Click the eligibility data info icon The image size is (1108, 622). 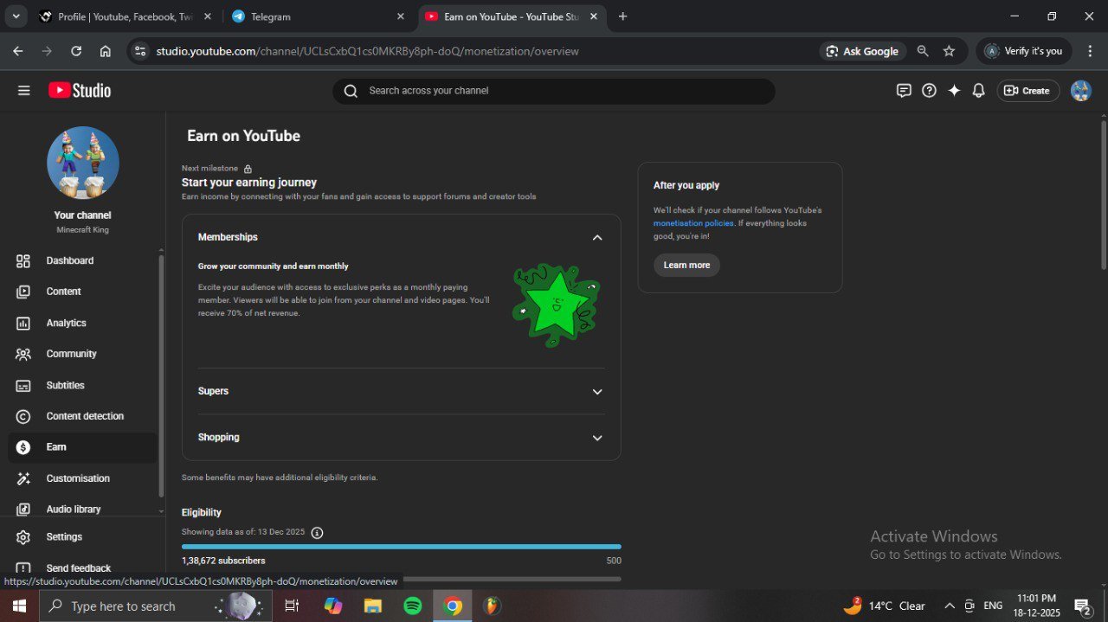coord(317,533)
